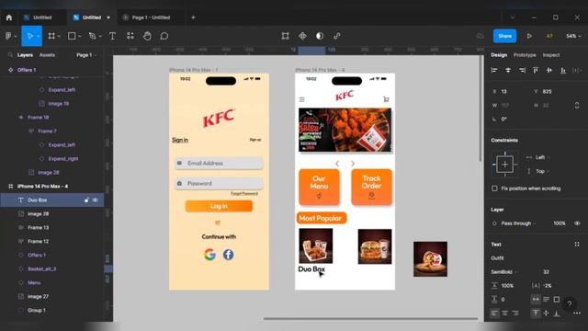Click the horizontal canvas scrollbar

click(x=370, y=319)
